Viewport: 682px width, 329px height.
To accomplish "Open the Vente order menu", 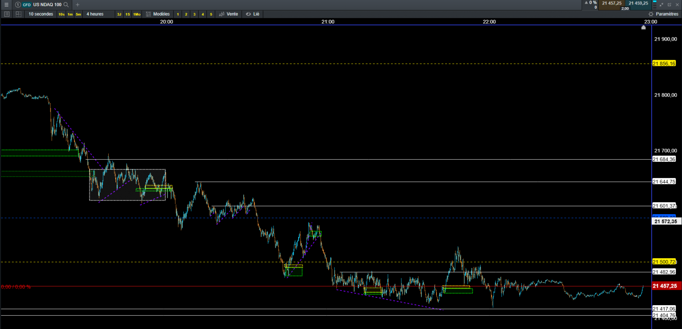I will 228,14.
